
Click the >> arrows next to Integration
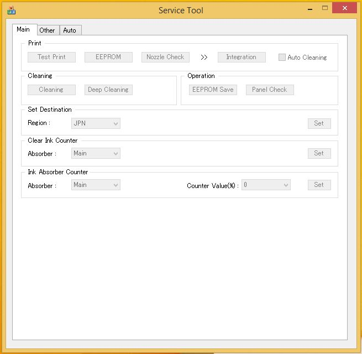click(x=204, y=58)
